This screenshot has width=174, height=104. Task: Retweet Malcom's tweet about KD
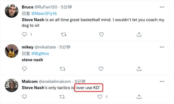(62, 97)
